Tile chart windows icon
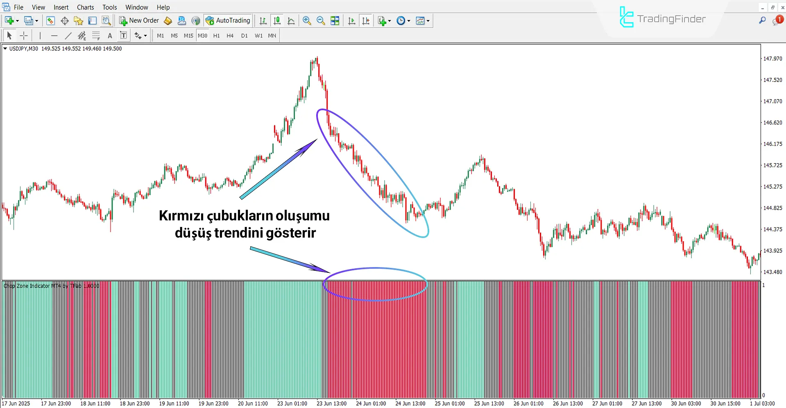Viewport: 786px width, 408px height. [x=335, y=20]
